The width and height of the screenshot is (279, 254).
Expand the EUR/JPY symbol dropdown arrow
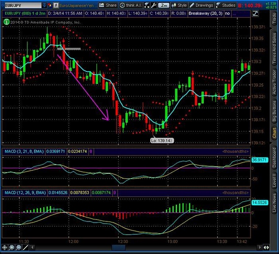point(44,6)
